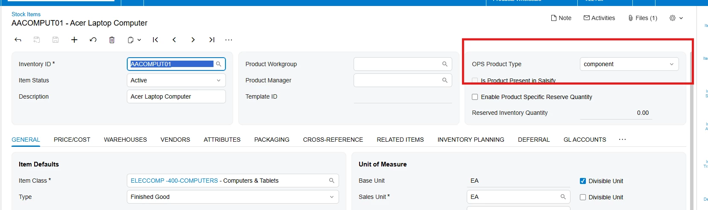Screen dimensions: 708x210
Task: Open the WAREHOUSES tab
Action: coord(125,140)
